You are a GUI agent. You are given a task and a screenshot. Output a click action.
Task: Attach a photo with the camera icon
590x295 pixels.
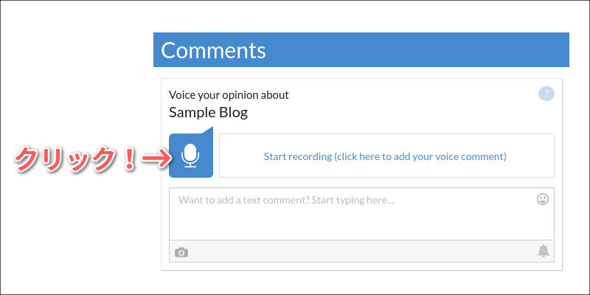[181, 252]
